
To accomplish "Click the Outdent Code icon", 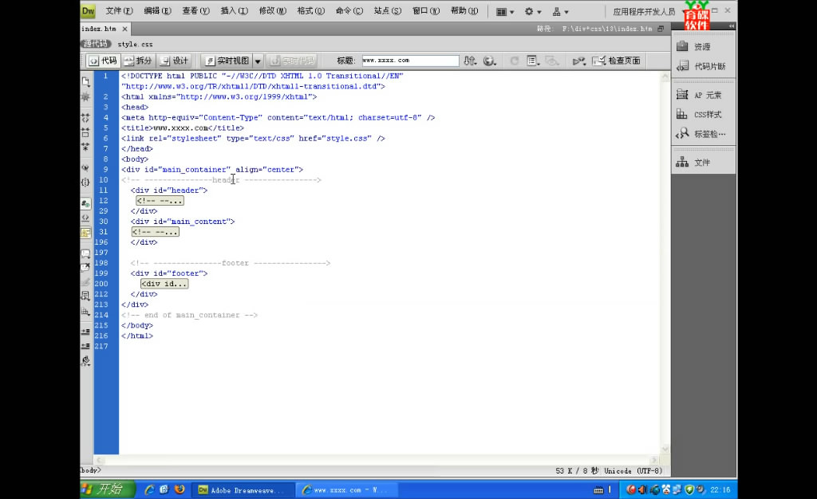I will click(86, 346).
